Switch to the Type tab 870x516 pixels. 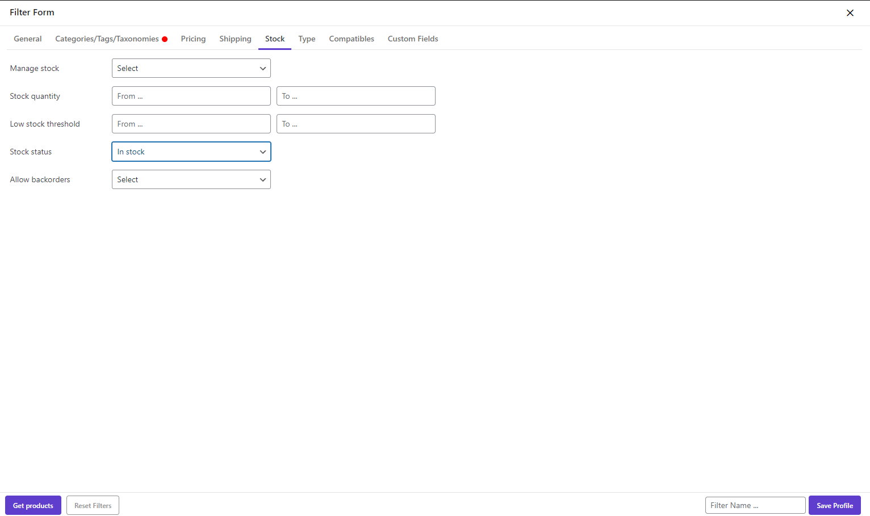pos(307,39)
